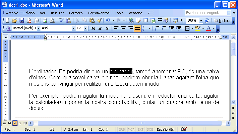Click the vertical scrollbar down arrow
The width and height of the screenshot is (238, 134).
(233, 102)
